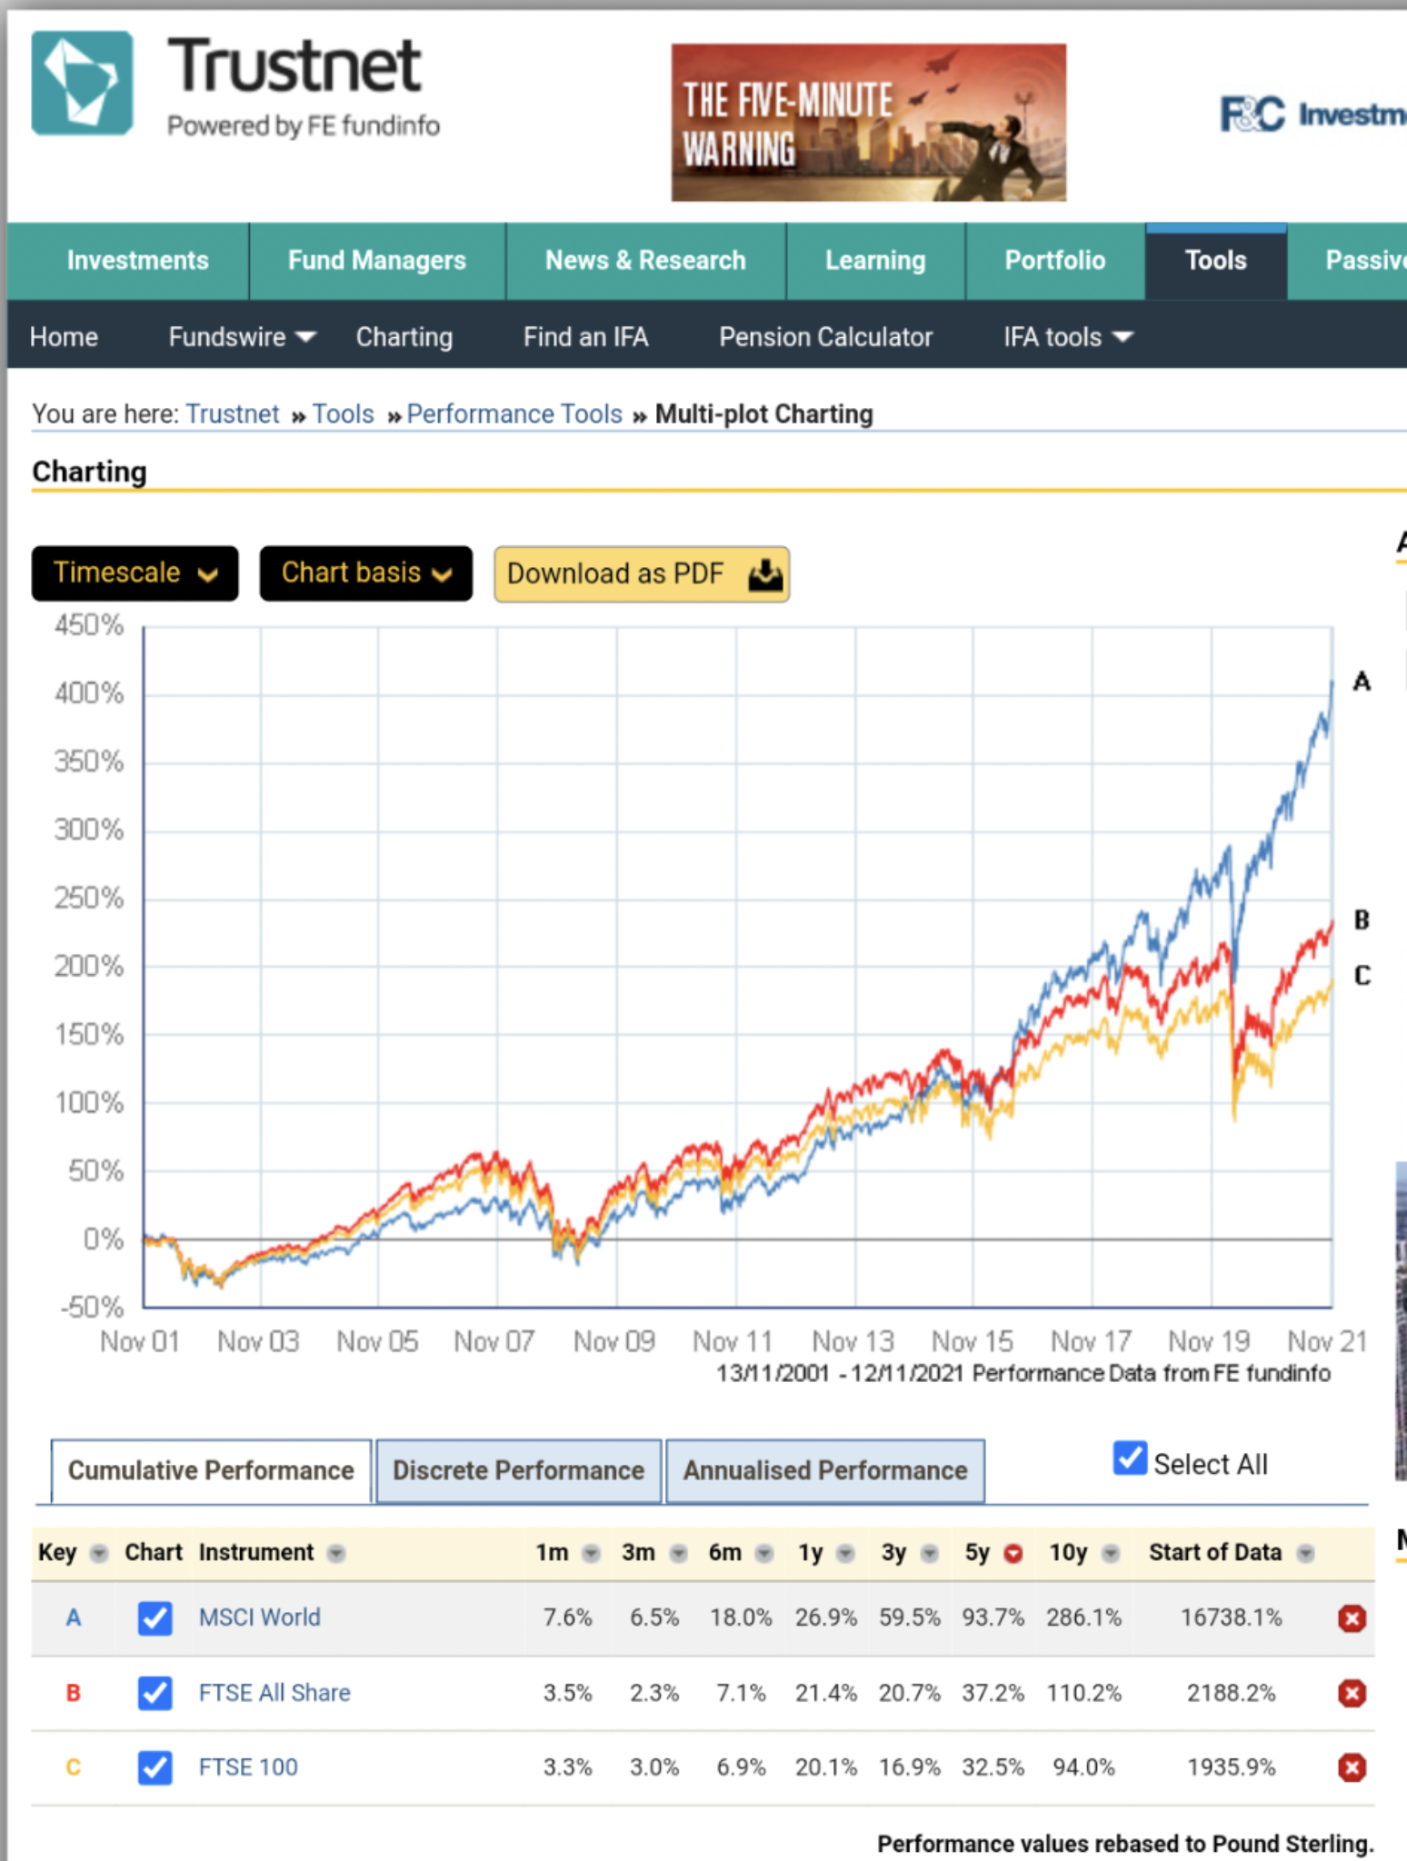Screen dimensions: 1407x1861
Task: Sort by the 6m column arrow
Action: (x=764, y=1554)
